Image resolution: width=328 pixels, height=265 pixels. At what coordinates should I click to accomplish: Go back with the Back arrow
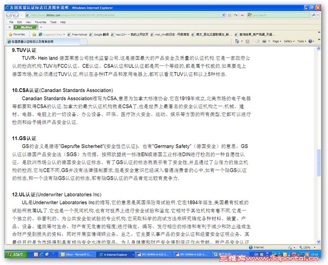tap(9, 15)
